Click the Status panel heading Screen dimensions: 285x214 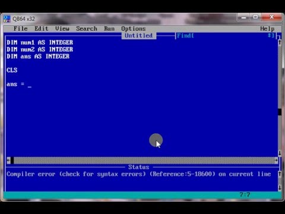click(x=138, y=167)
